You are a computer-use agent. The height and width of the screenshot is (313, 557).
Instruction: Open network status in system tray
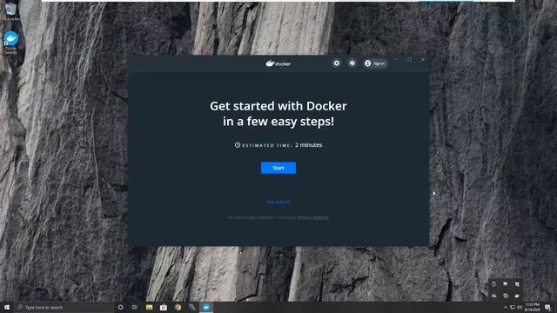[513, 307]
